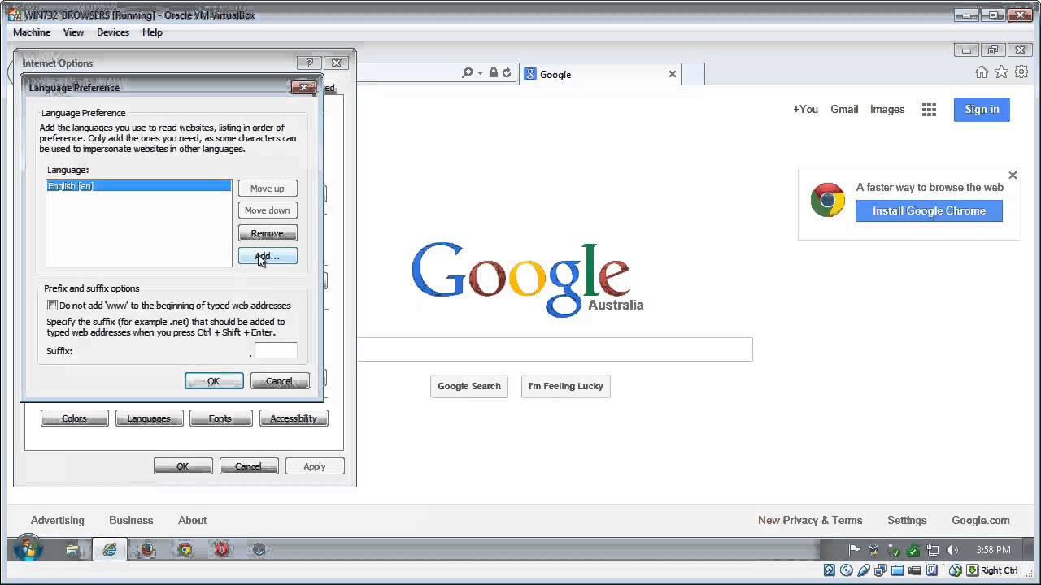Open the search dropdown arrow beside the magnifier
Screen dimensions: 1041x585
[x=481, y=73]
